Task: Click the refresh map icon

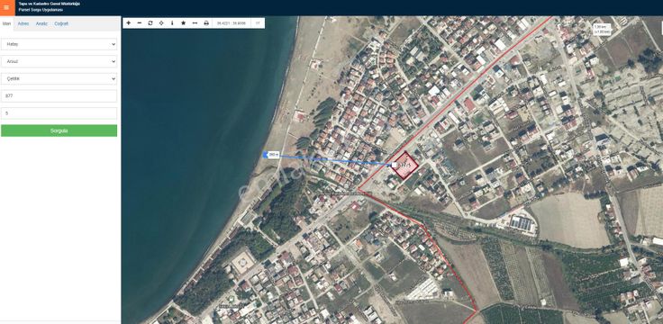Action: 150,23
